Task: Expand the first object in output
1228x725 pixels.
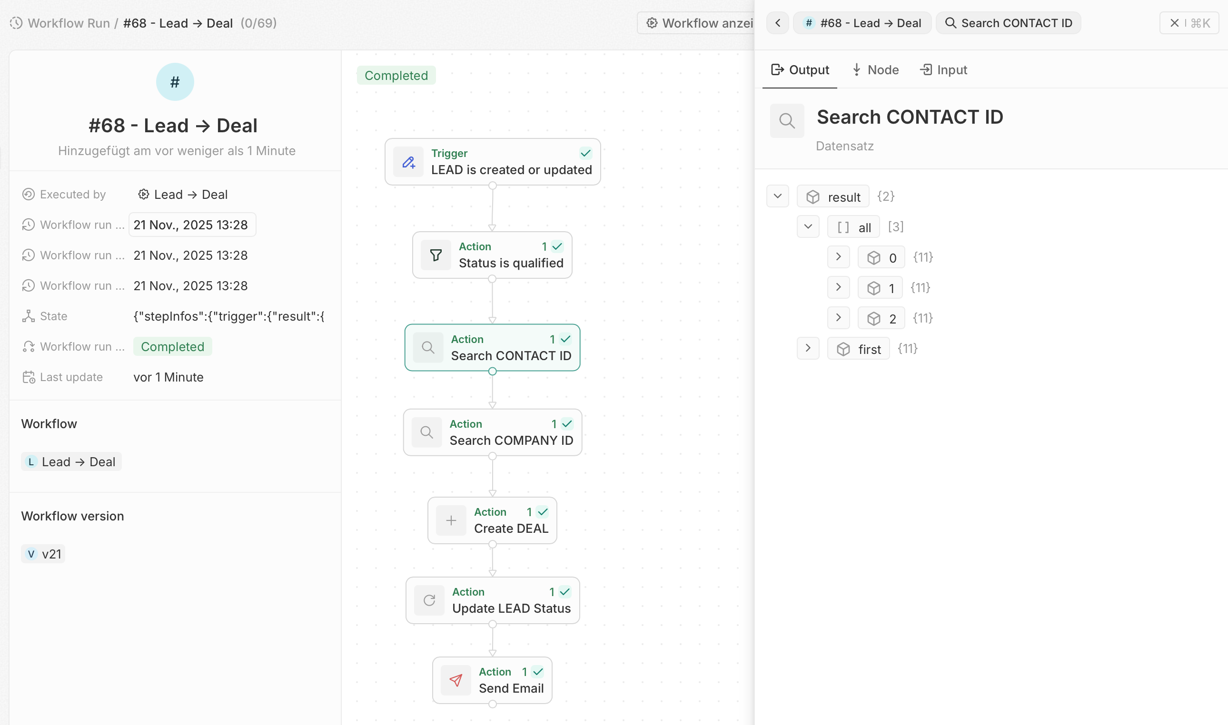Action: [x=808, y=348]
